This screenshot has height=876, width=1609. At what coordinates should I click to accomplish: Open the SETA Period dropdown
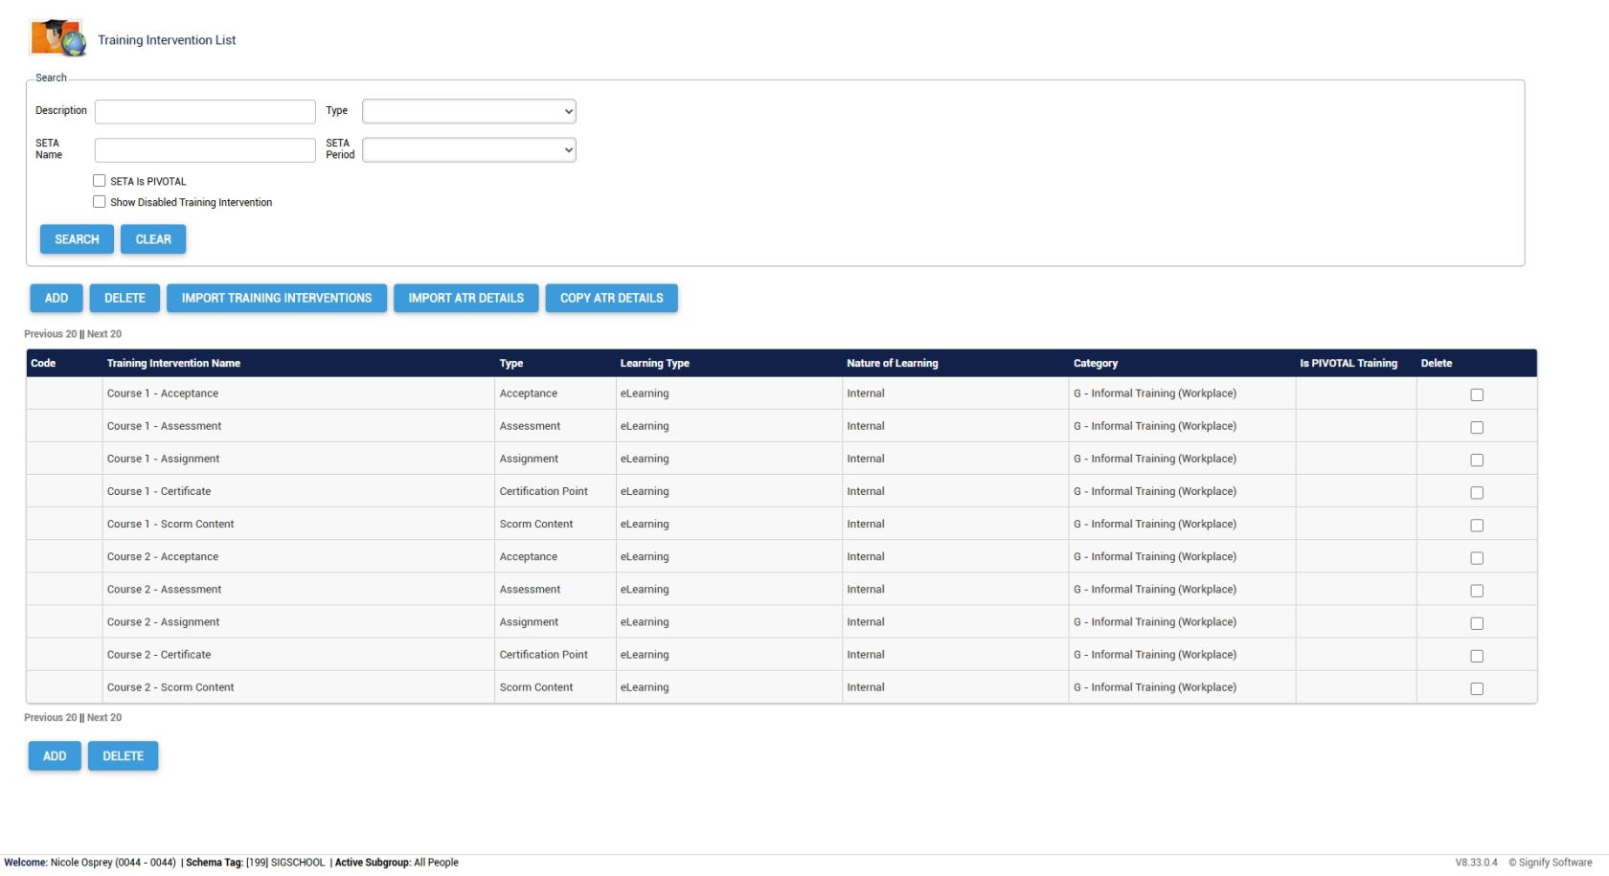(x=469, y=149)
